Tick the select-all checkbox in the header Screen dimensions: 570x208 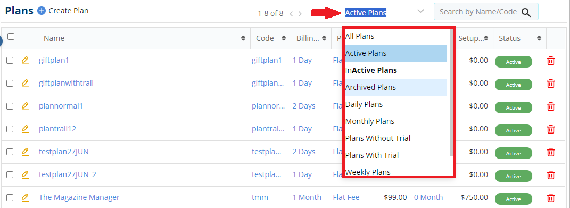[11, 36]
